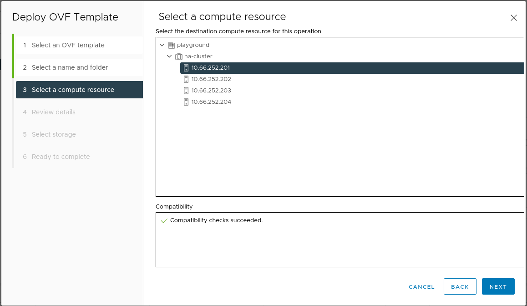Collapse the playground datacenter tree node

tap(162, 45)
